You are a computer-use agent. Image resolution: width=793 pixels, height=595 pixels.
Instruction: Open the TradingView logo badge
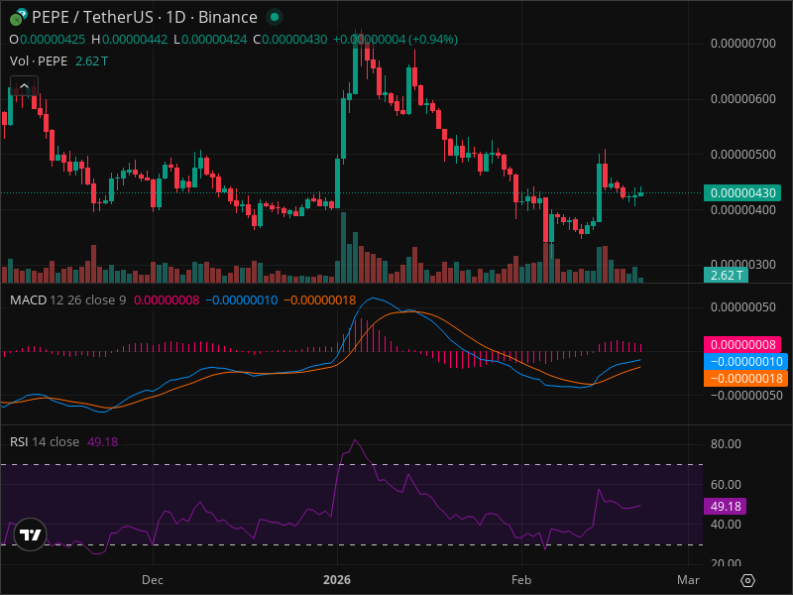pyautogui.click(x=30, y=535)
